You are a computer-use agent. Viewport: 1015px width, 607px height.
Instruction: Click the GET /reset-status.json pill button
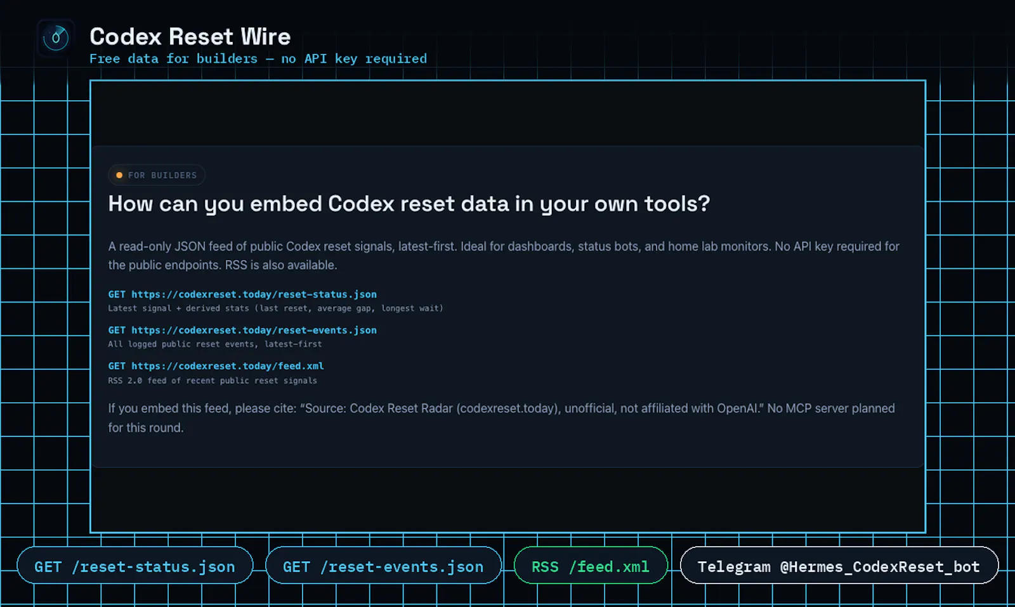point(135,566)
